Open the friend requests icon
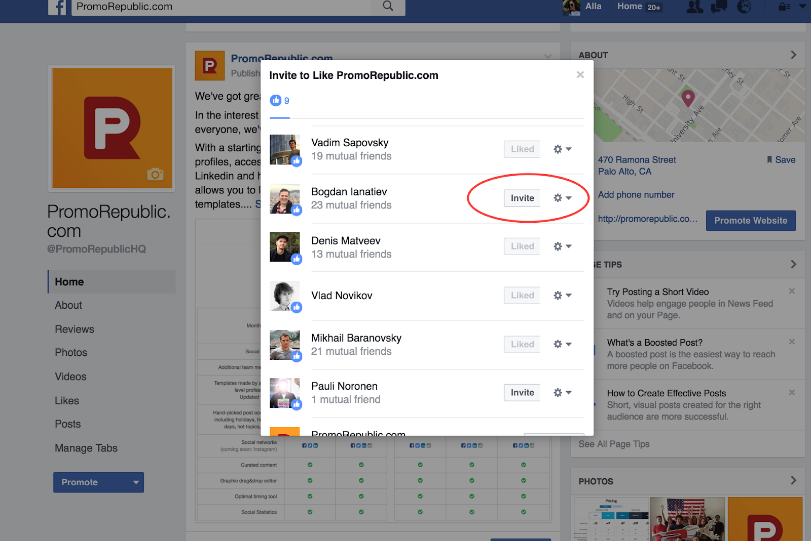Viewport: 811px width, 541px height. tap(694, 7)
